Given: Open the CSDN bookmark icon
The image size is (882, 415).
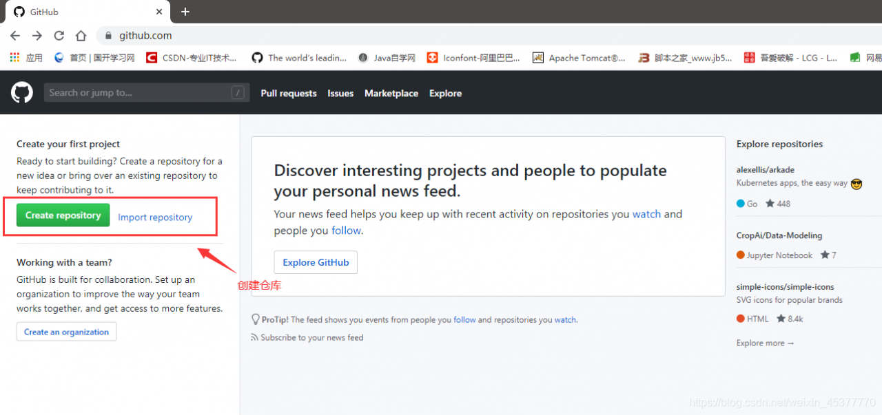Looking at the screenshot, I should [x=152, y=58].
